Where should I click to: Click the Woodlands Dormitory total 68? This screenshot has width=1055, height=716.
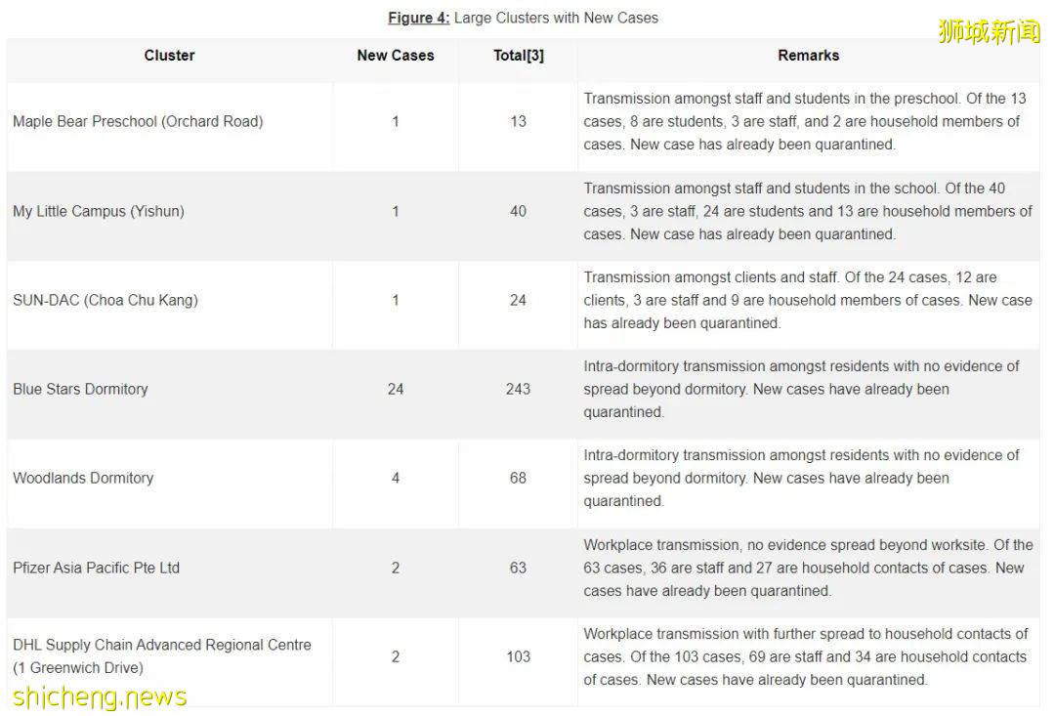coord(518,479)
